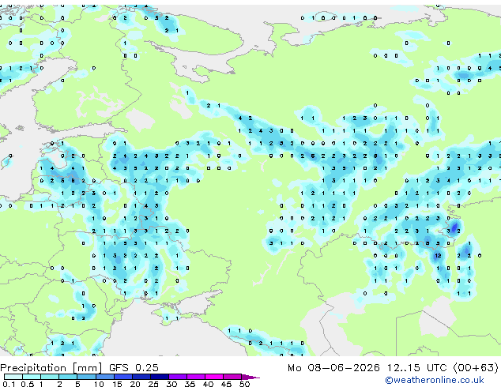Click the 'Precipitation [mm]' title text
This screenshot has height=387, width=501.
pyautogui.click(x=51, y=368)
